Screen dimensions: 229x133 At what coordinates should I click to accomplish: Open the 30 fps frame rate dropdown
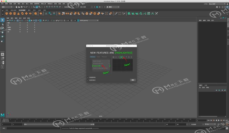(x=210, y=124)
